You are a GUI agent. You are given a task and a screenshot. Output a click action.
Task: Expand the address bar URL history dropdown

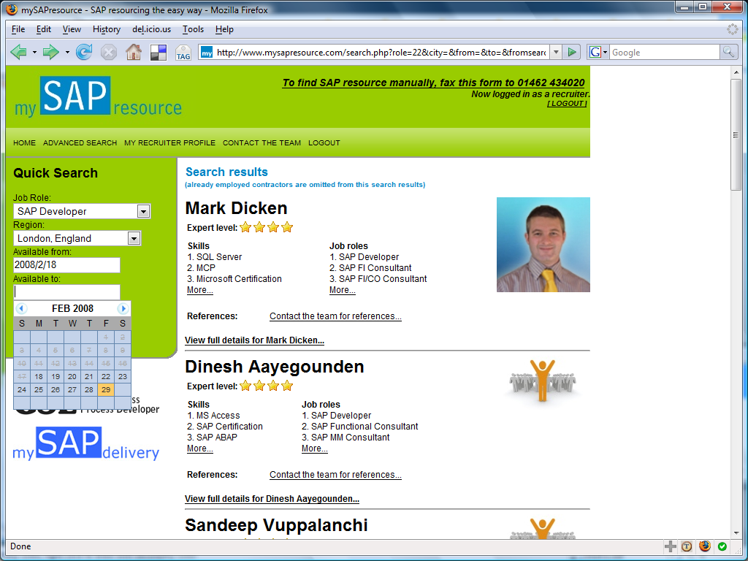[x=556, y=52]
